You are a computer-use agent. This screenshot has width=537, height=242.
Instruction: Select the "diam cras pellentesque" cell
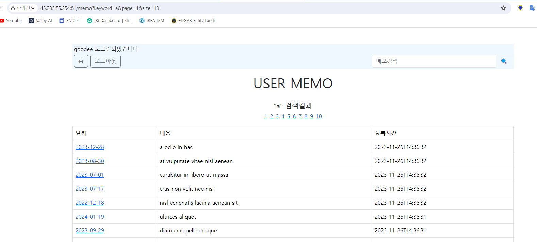tap(264, 230)
